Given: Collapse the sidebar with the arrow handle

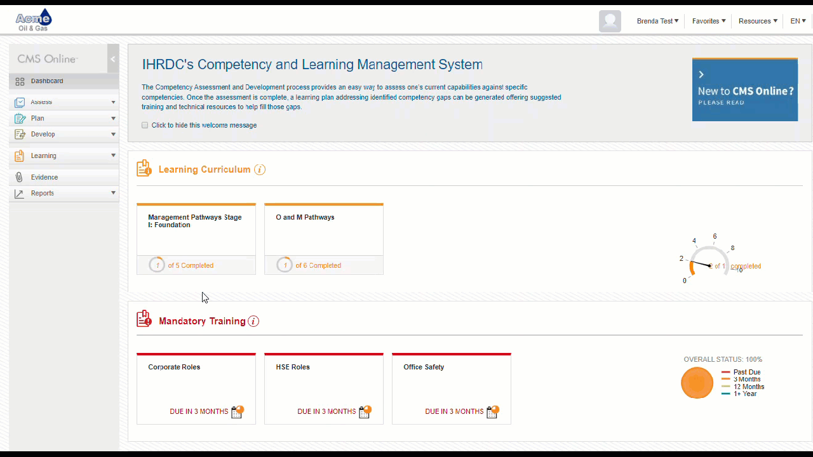Looking at the screenshot, I should point(113,59).
